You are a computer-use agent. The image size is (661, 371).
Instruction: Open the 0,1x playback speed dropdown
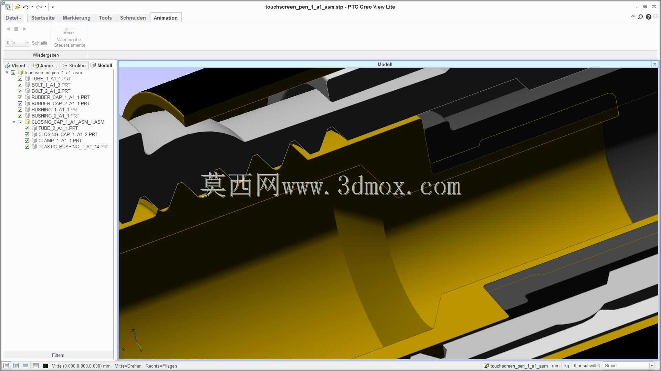[28, 43]
